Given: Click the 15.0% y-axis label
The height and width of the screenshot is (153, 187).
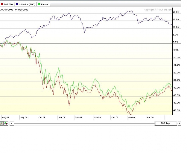Looking at the screenshot, I should click(176, 19).
